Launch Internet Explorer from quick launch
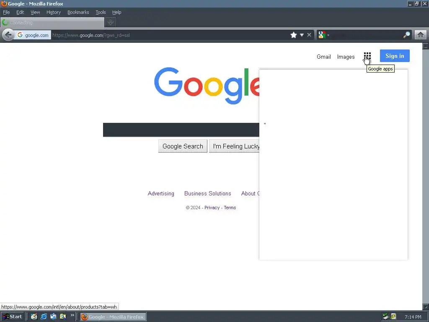Viewport: 429px width, 322px height. pyautogui.click(x=44, y=317)
